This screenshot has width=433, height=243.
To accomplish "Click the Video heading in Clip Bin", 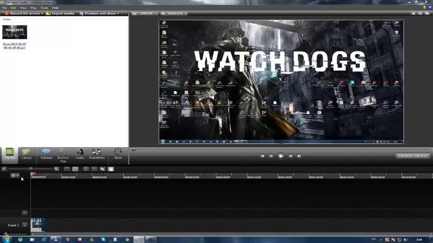I will (x=7, y=20).
